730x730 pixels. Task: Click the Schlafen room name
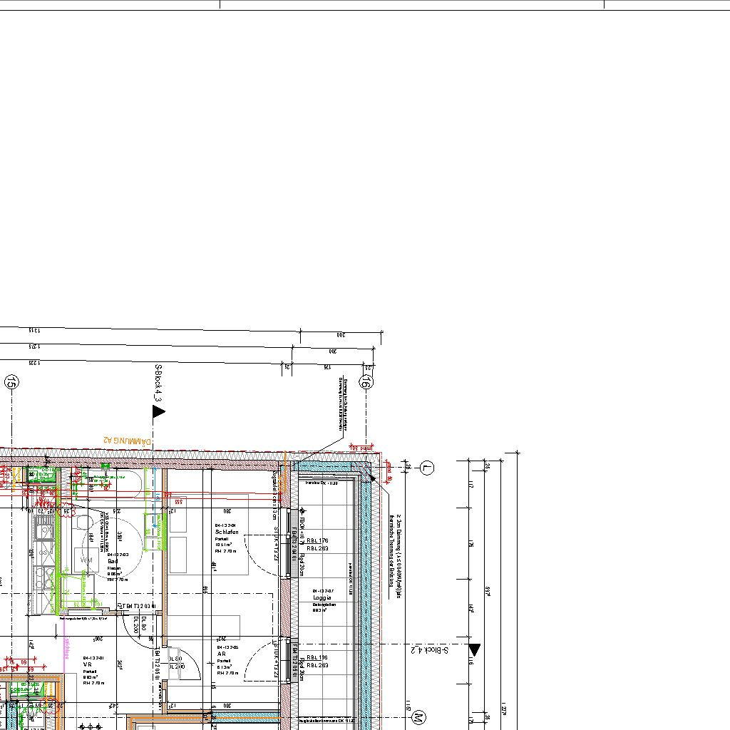[227, 532]
